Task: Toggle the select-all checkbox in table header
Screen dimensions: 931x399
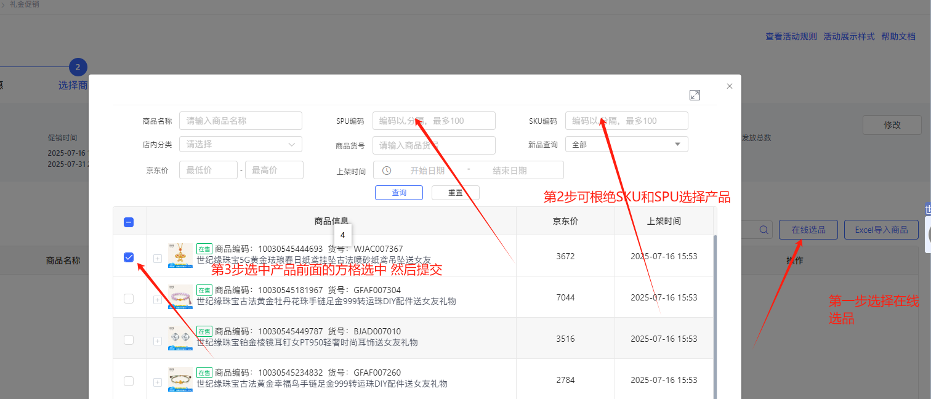Action: 129,222
